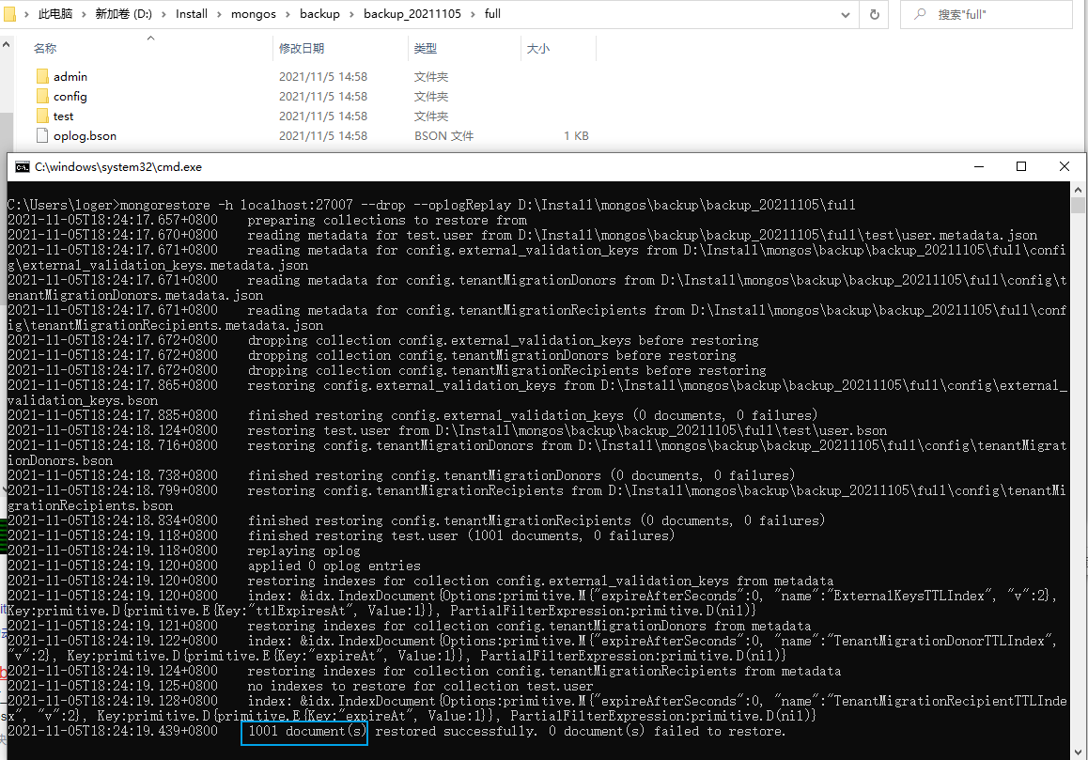Expand chevron after backup_20211105 breadcrumb
Screen dimensions: 1088x760
coord(474,14)
